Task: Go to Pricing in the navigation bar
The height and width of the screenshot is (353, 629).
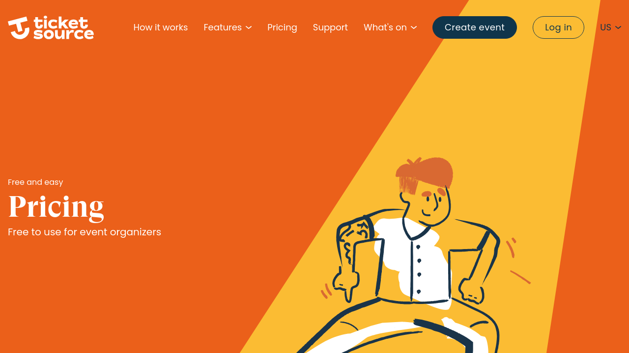Action: (x=282, y=27)
